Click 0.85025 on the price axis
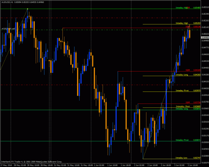Image resolution: width=209 pixels, height=167 pixels. click(x=205, y=34)
